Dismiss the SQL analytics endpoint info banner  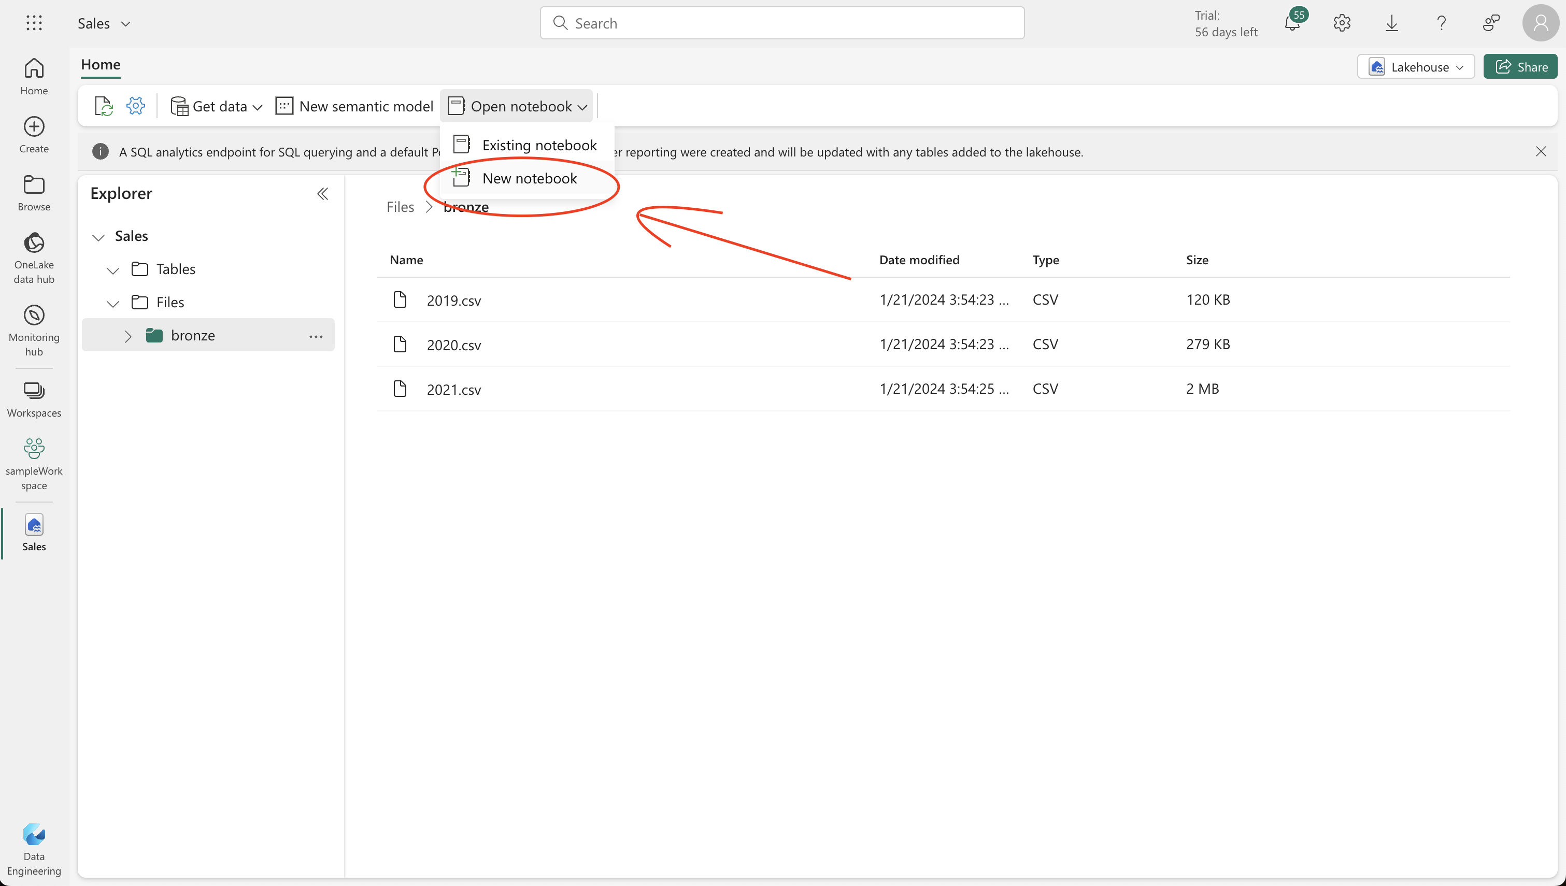click(x=1541, y=151)
